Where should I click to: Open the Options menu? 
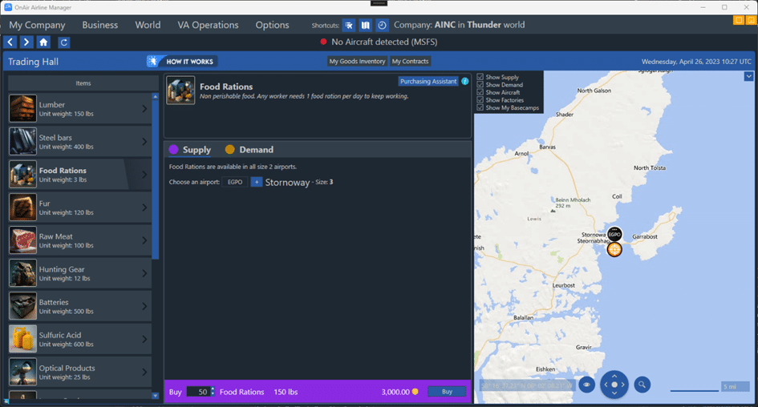[272, 25]
